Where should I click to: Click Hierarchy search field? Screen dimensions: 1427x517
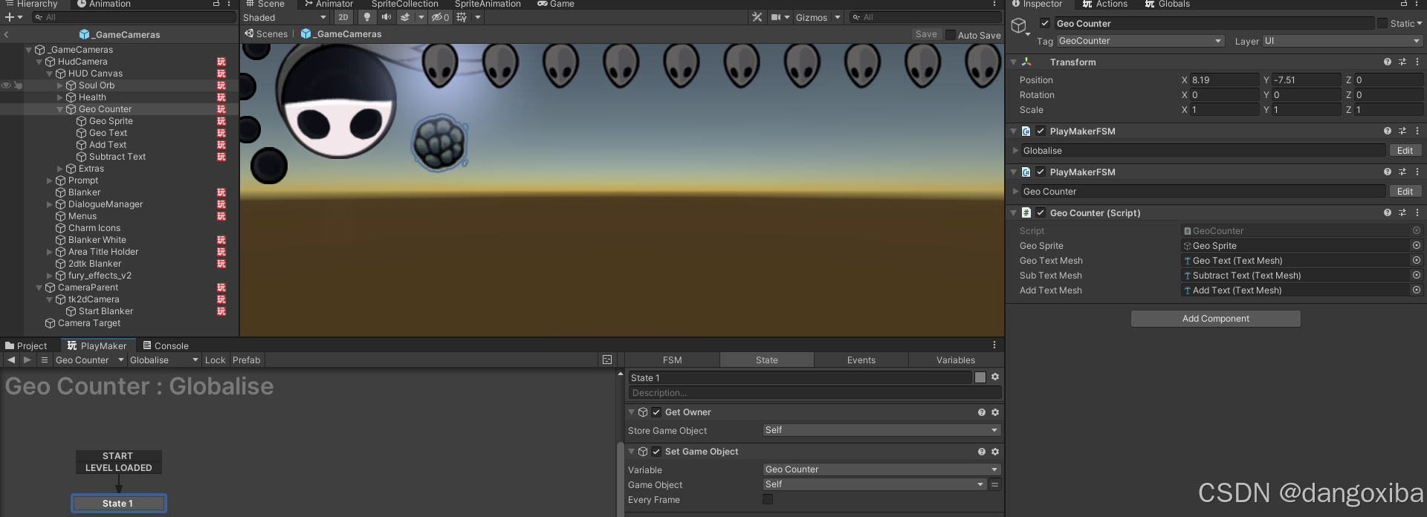pos(134,17)
